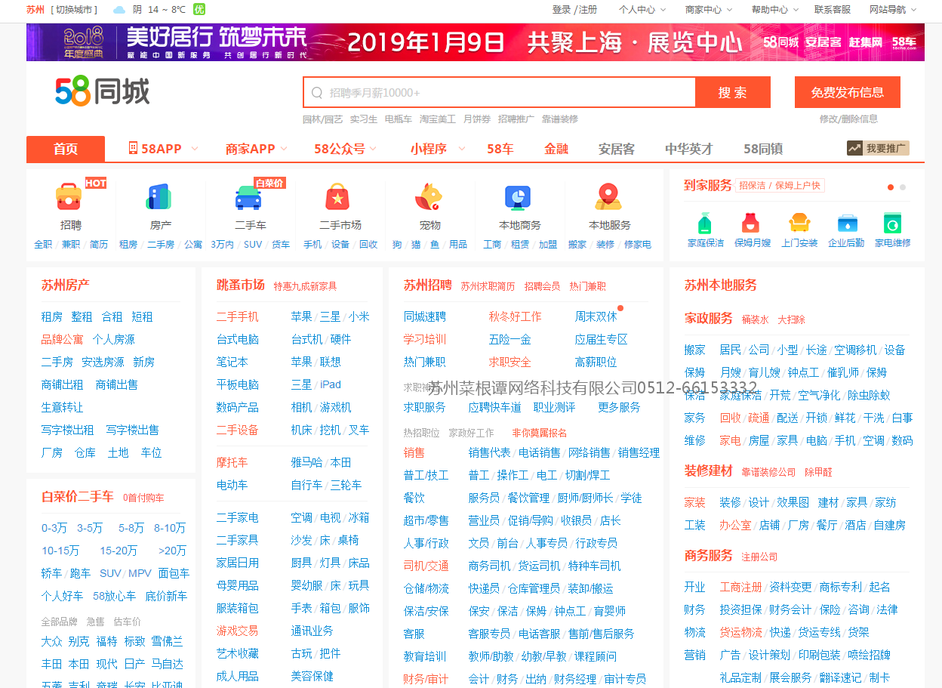Screen dimensions: 942x688
Task: Open the 司机/交通 job category
Action: (426, 566)
